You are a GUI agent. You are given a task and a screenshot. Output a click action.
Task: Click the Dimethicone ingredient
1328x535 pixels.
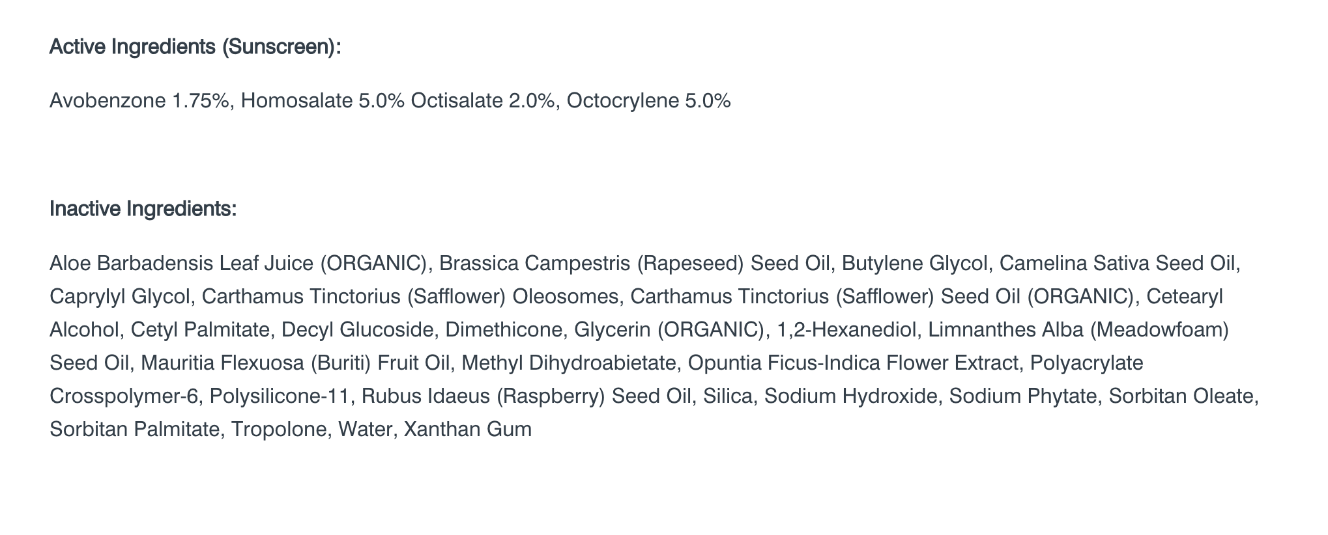coord(503,330)
